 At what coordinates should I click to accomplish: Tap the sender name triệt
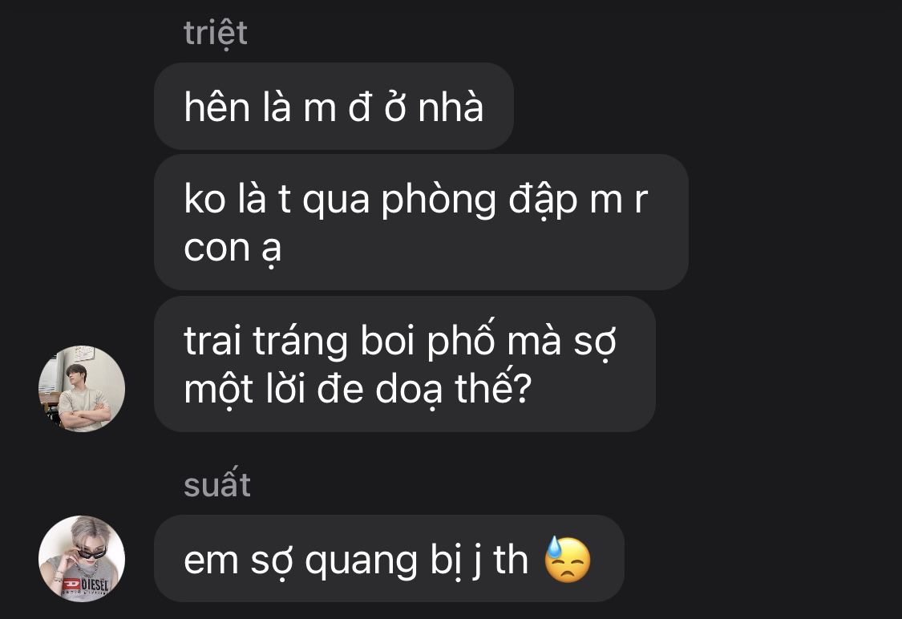pyautogui.click(x=215, y=33)
